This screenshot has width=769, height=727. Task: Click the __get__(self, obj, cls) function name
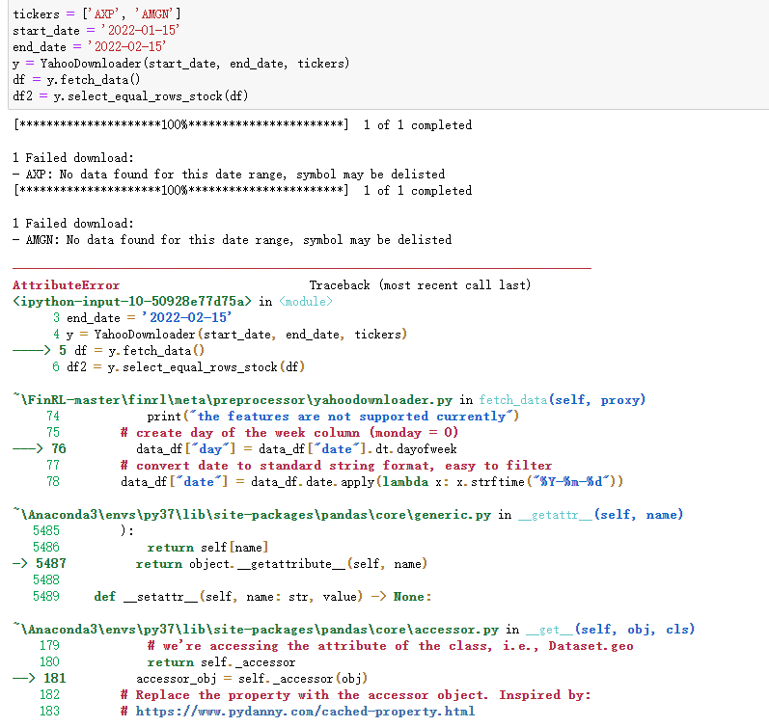point(610,630)
